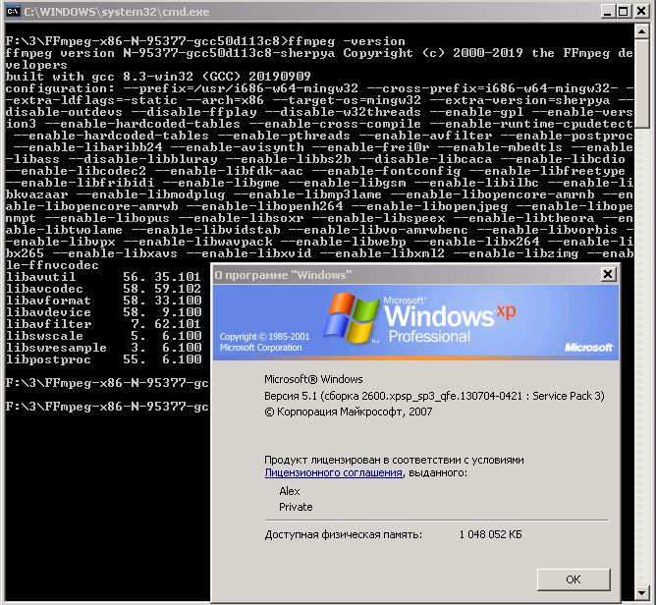The image size is (656, 605).
Task: Click the libavcodec version row
Action: coord(103,289)
